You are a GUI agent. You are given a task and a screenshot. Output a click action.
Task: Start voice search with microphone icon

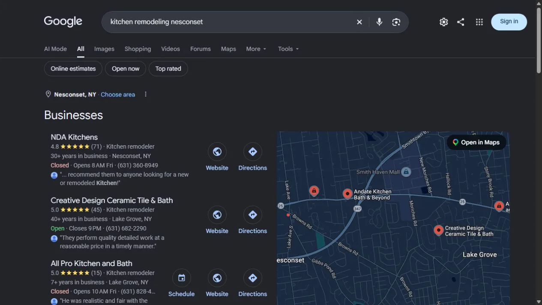point(379,22)
